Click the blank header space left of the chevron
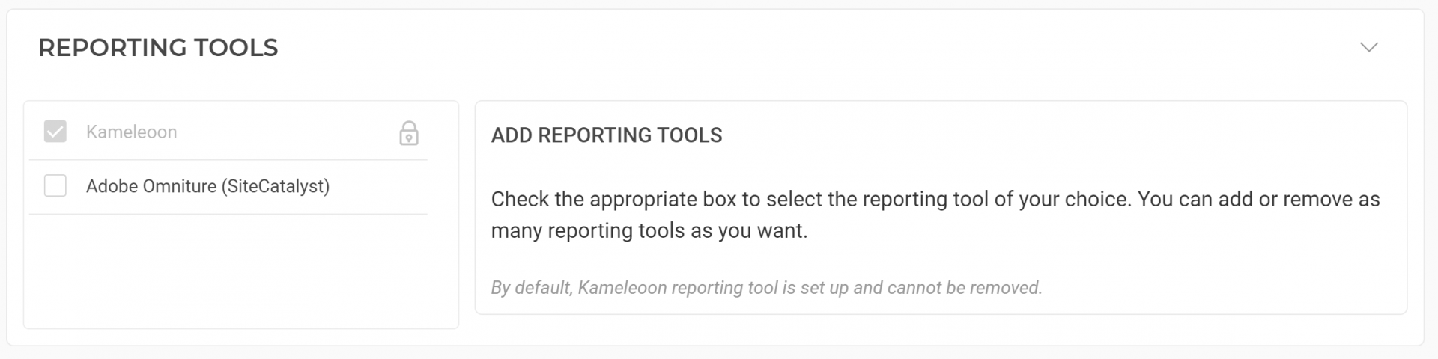Viewport: 1438px width, 359px height. click(816, 47)
